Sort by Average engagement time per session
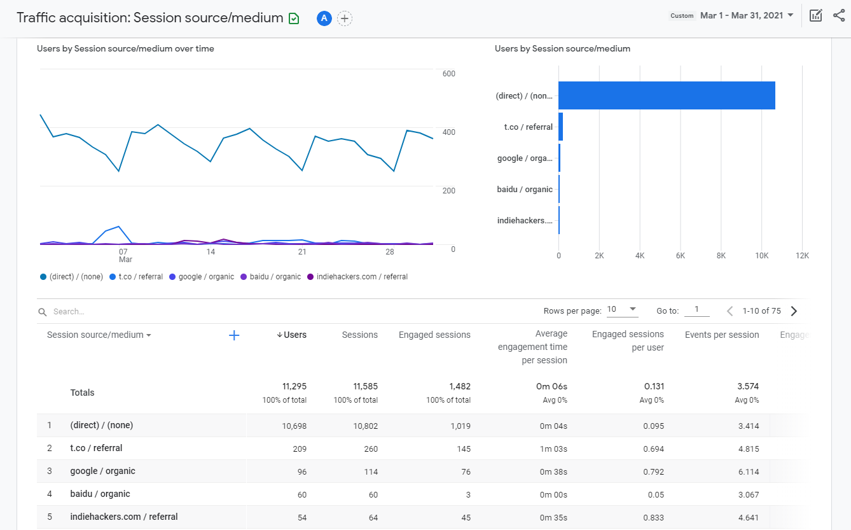Screen dimensions: 851x530 tap(533, 347)
